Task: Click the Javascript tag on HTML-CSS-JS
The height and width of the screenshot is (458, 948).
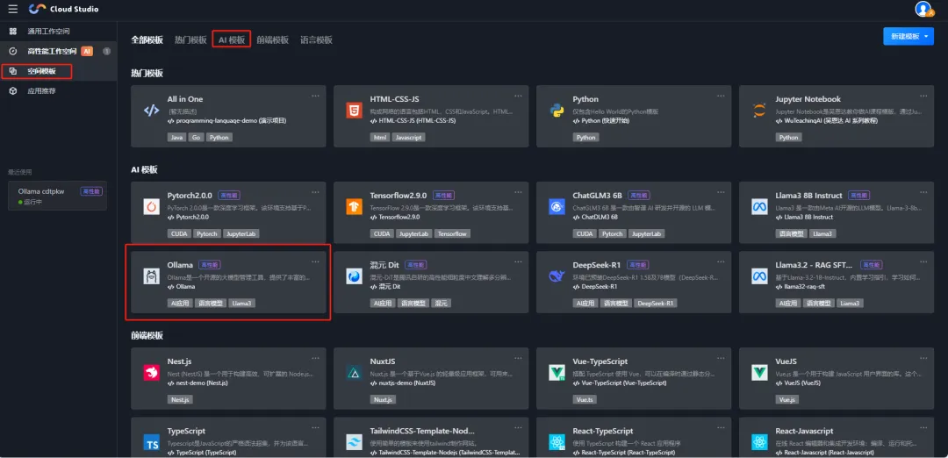Action: coord(409,137)
